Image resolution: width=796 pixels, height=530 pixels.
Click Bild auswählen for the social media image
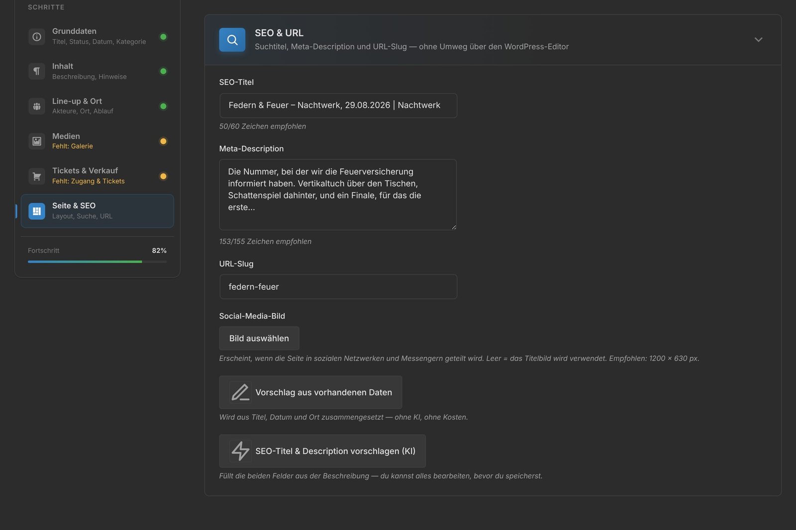(259, 338)
